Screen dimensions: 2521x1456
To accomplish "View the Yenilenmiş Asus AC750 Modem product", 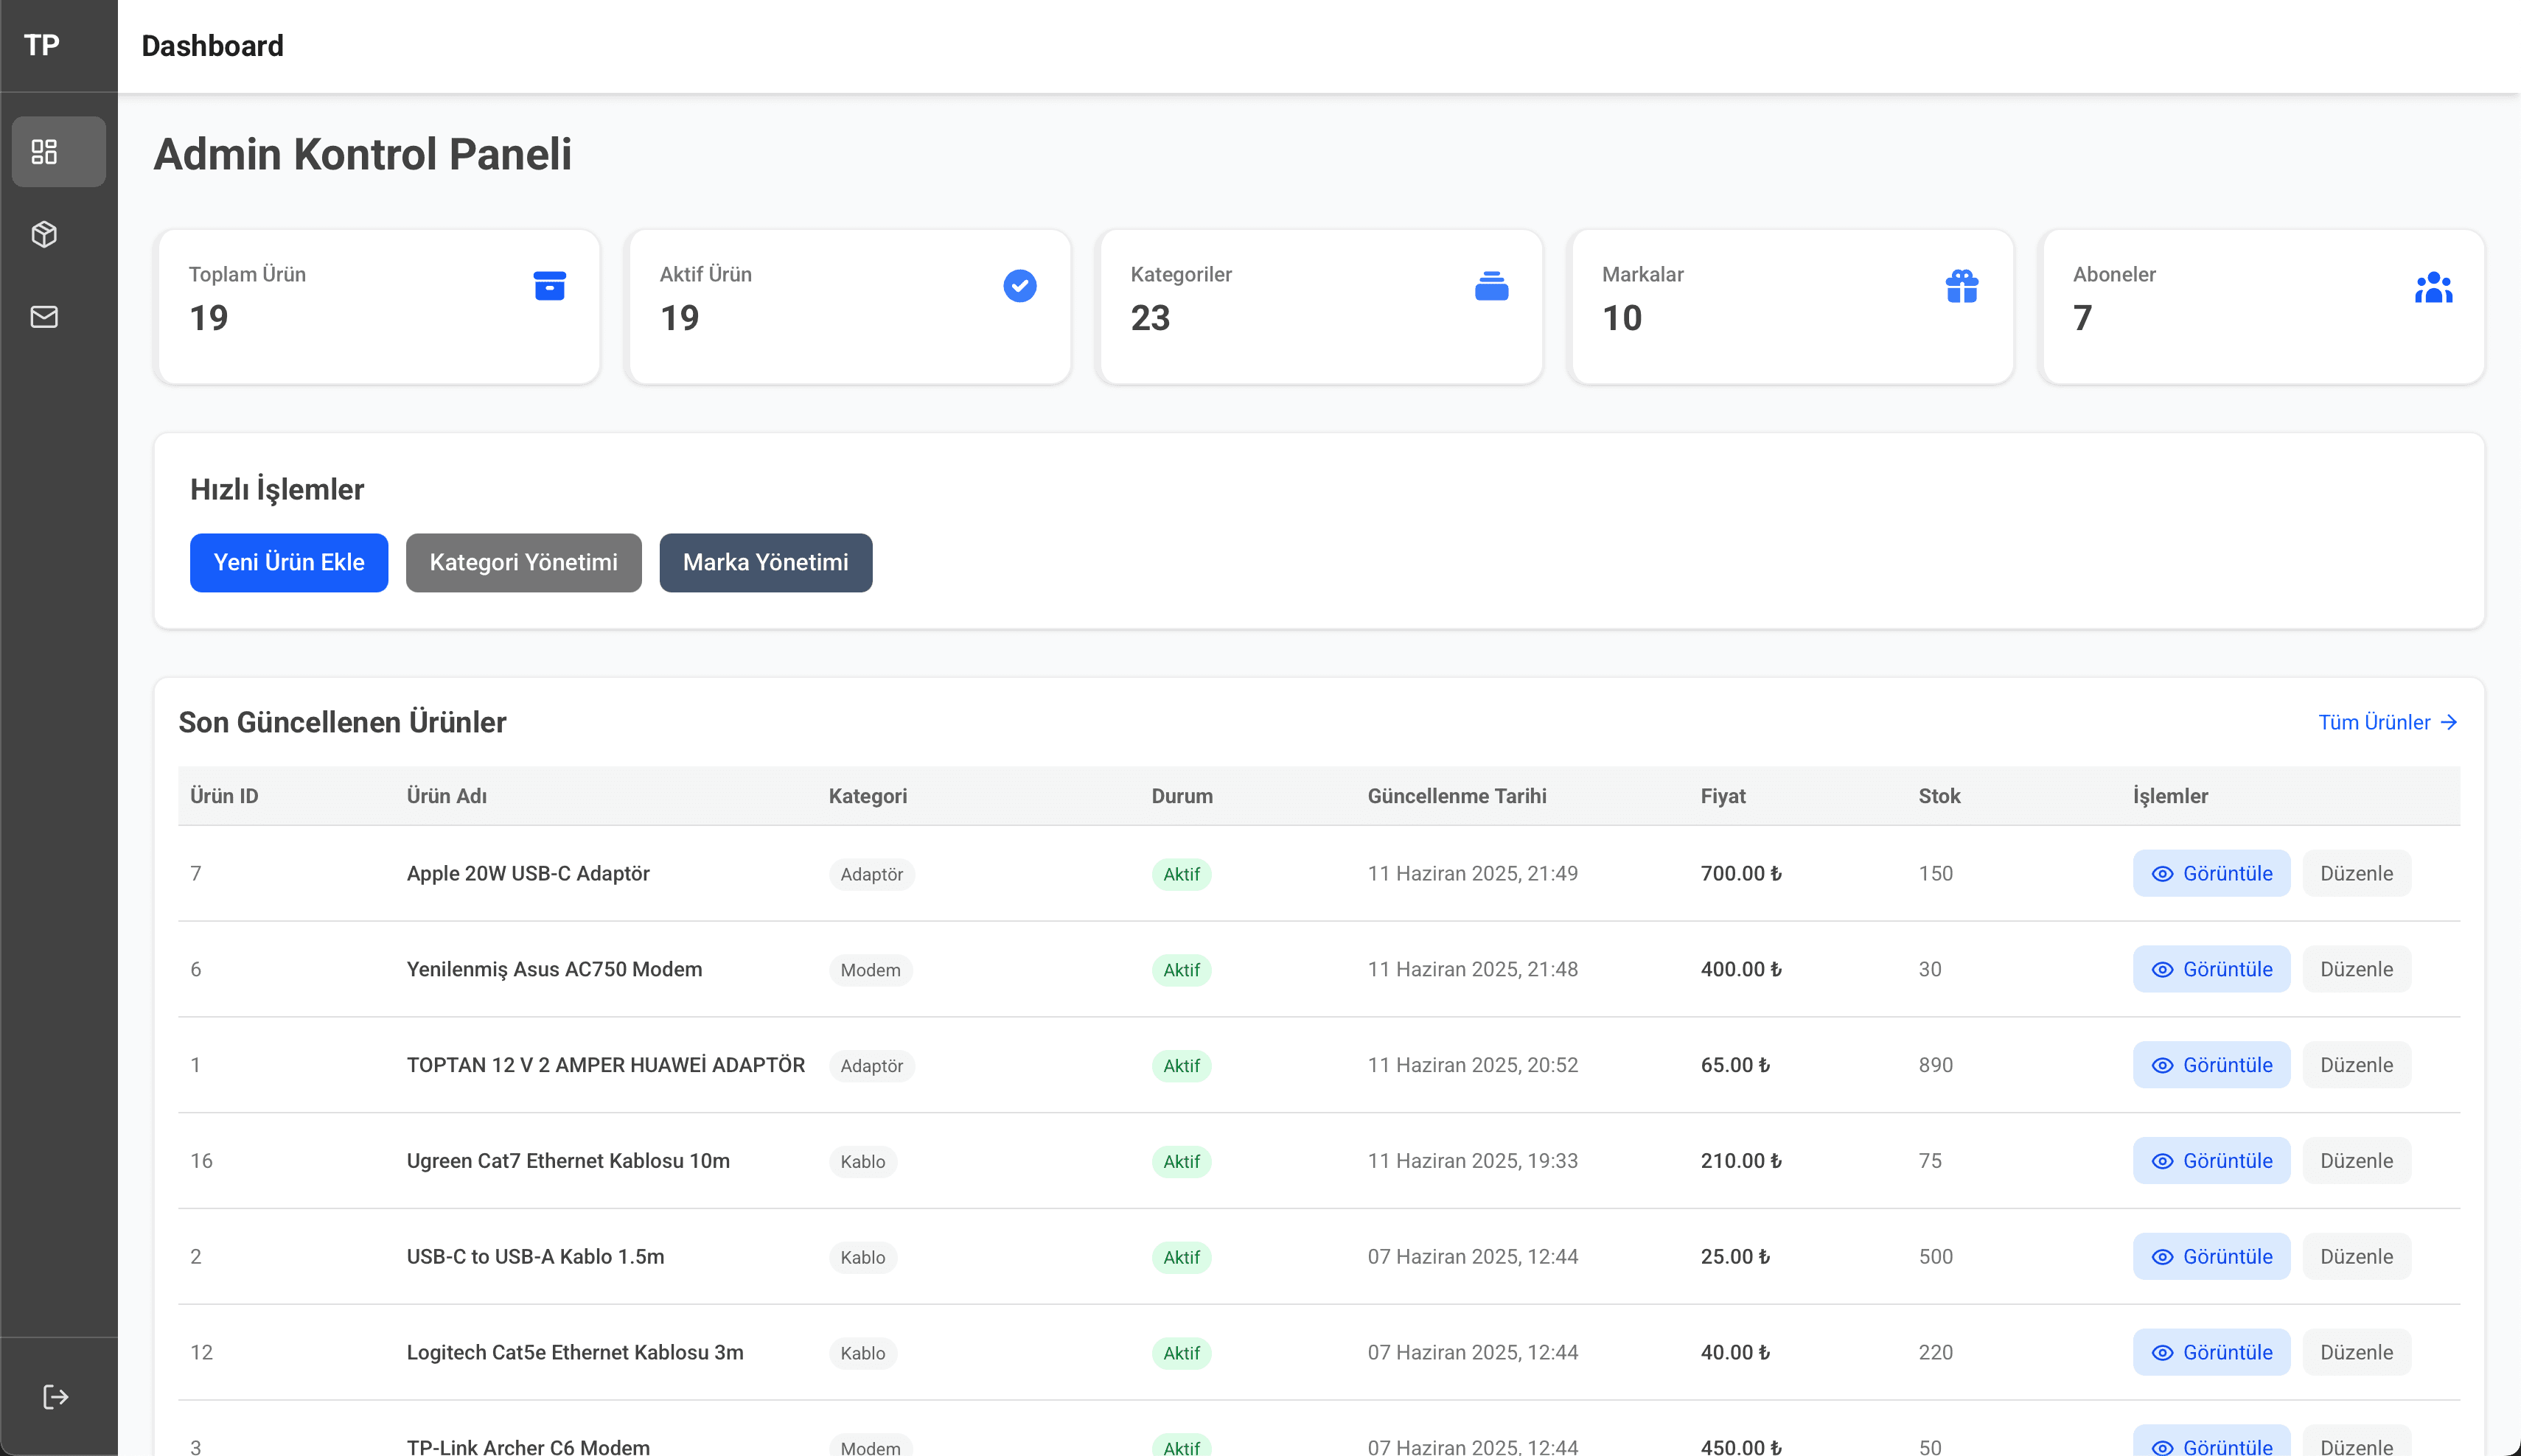I will pyautogui.click(x=2211, y=969).
